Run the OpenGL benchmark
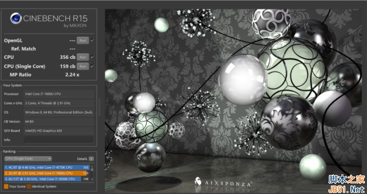This screenshot has height=194, width=367. (x=82, y=41)
